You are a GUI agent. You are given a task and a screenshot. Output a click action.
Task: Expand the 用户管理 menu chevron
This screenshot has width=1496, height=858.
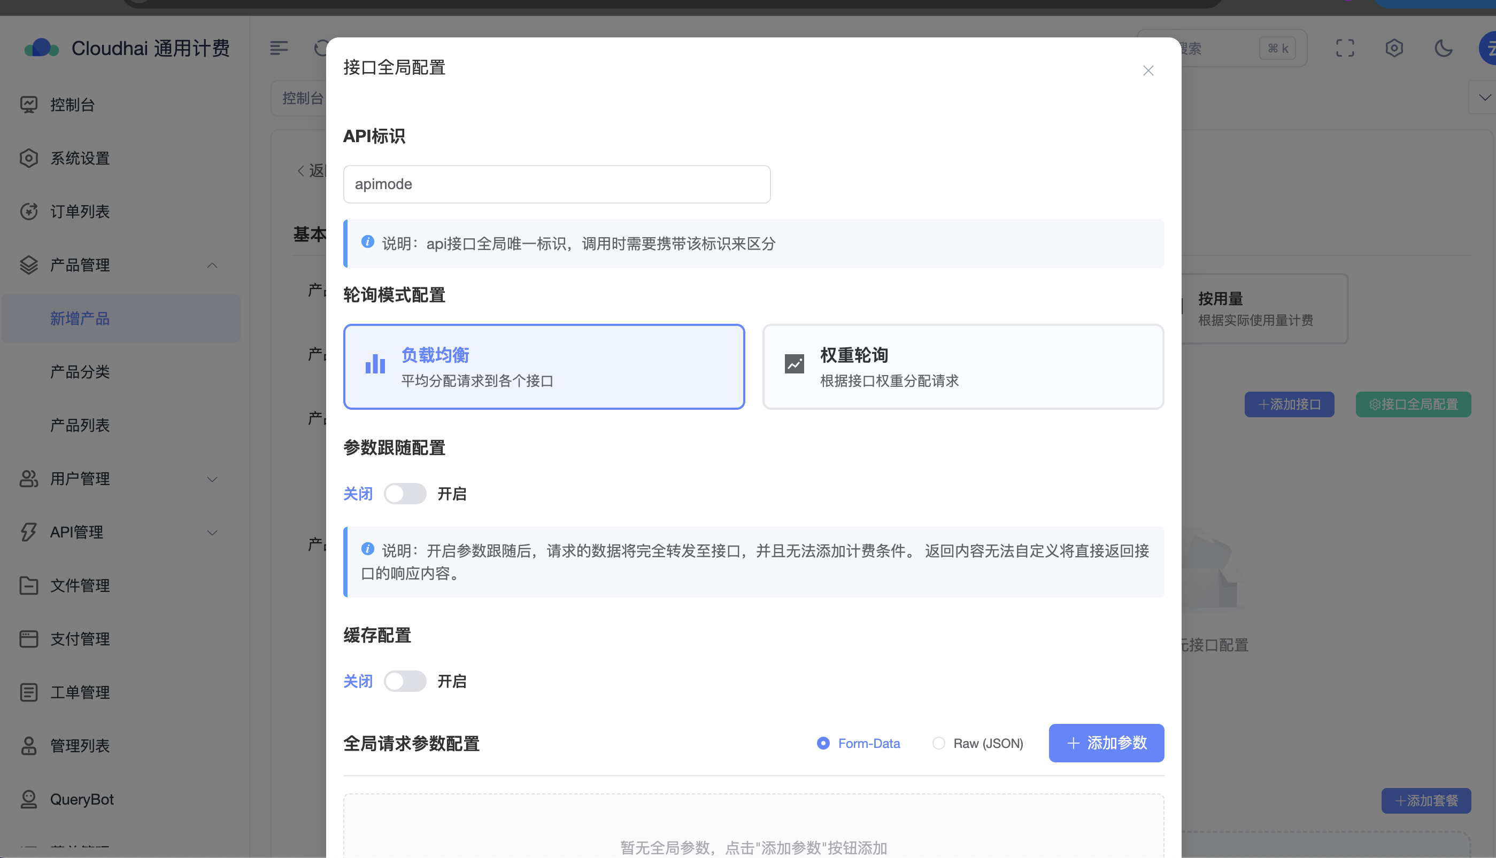(212, 479)
